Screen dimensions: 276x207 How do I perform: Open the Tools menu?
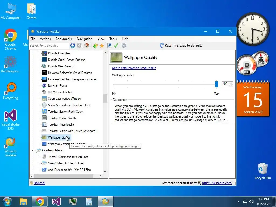[113, 39]
